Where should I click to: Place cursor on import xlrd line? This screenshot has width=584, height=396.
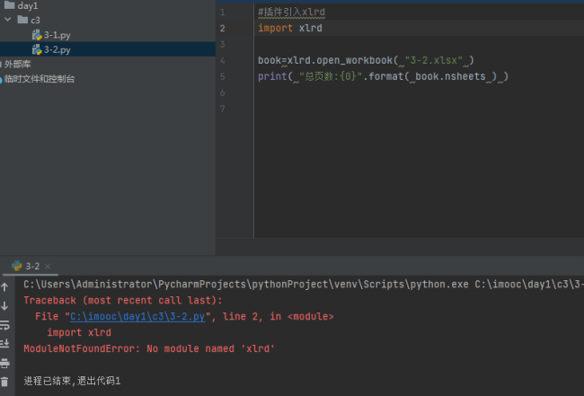289,29
